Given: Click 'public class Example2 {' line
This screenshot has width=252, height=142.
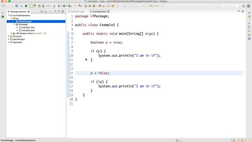Looking at the screenshot, I should coord(97,25).
